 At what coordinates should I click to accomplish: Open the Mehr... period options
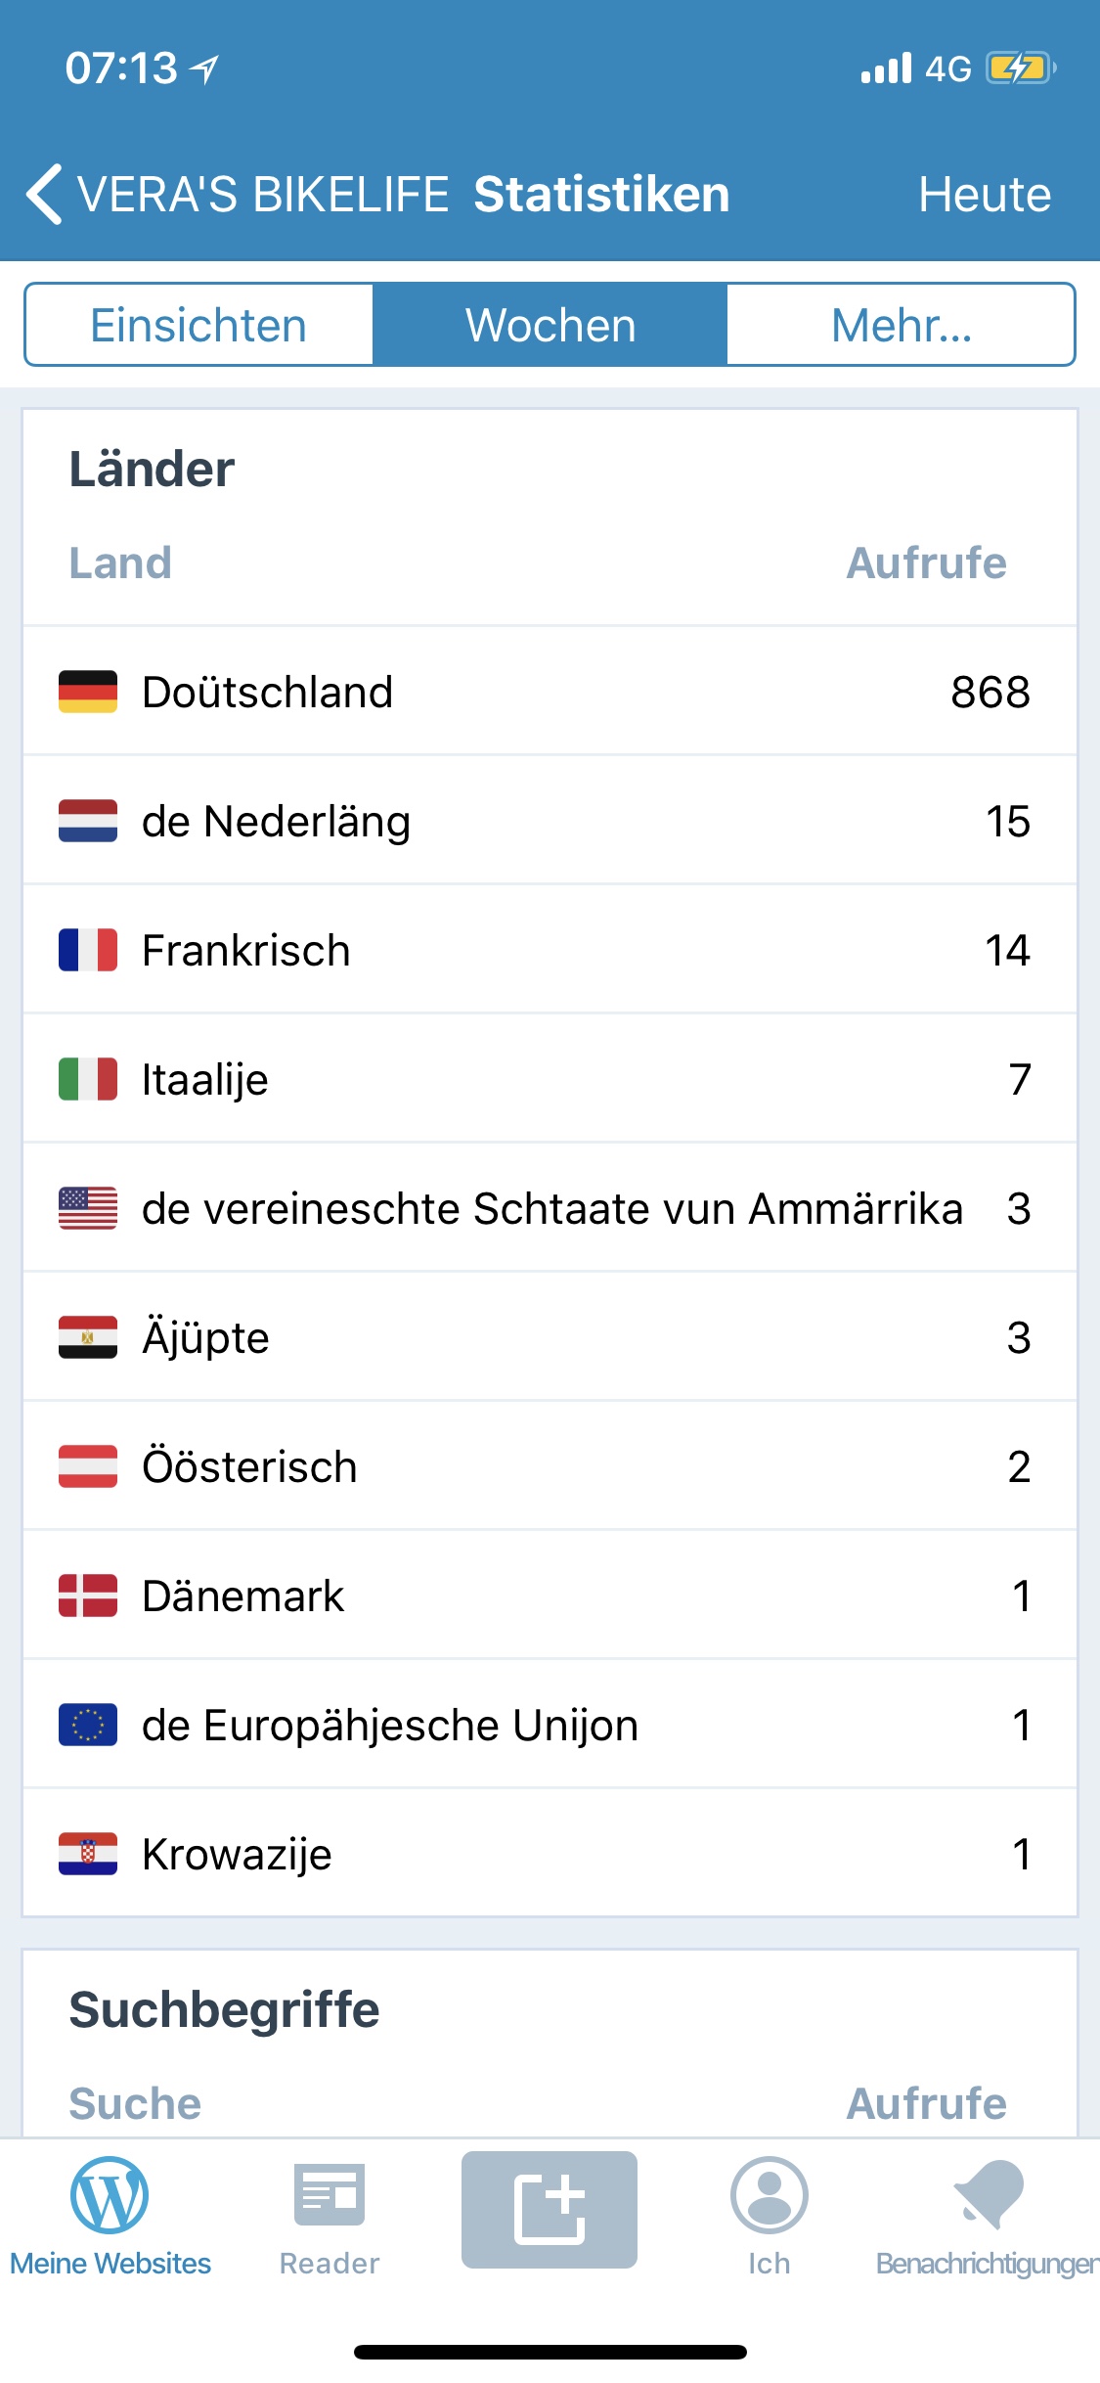coord(901,325)
